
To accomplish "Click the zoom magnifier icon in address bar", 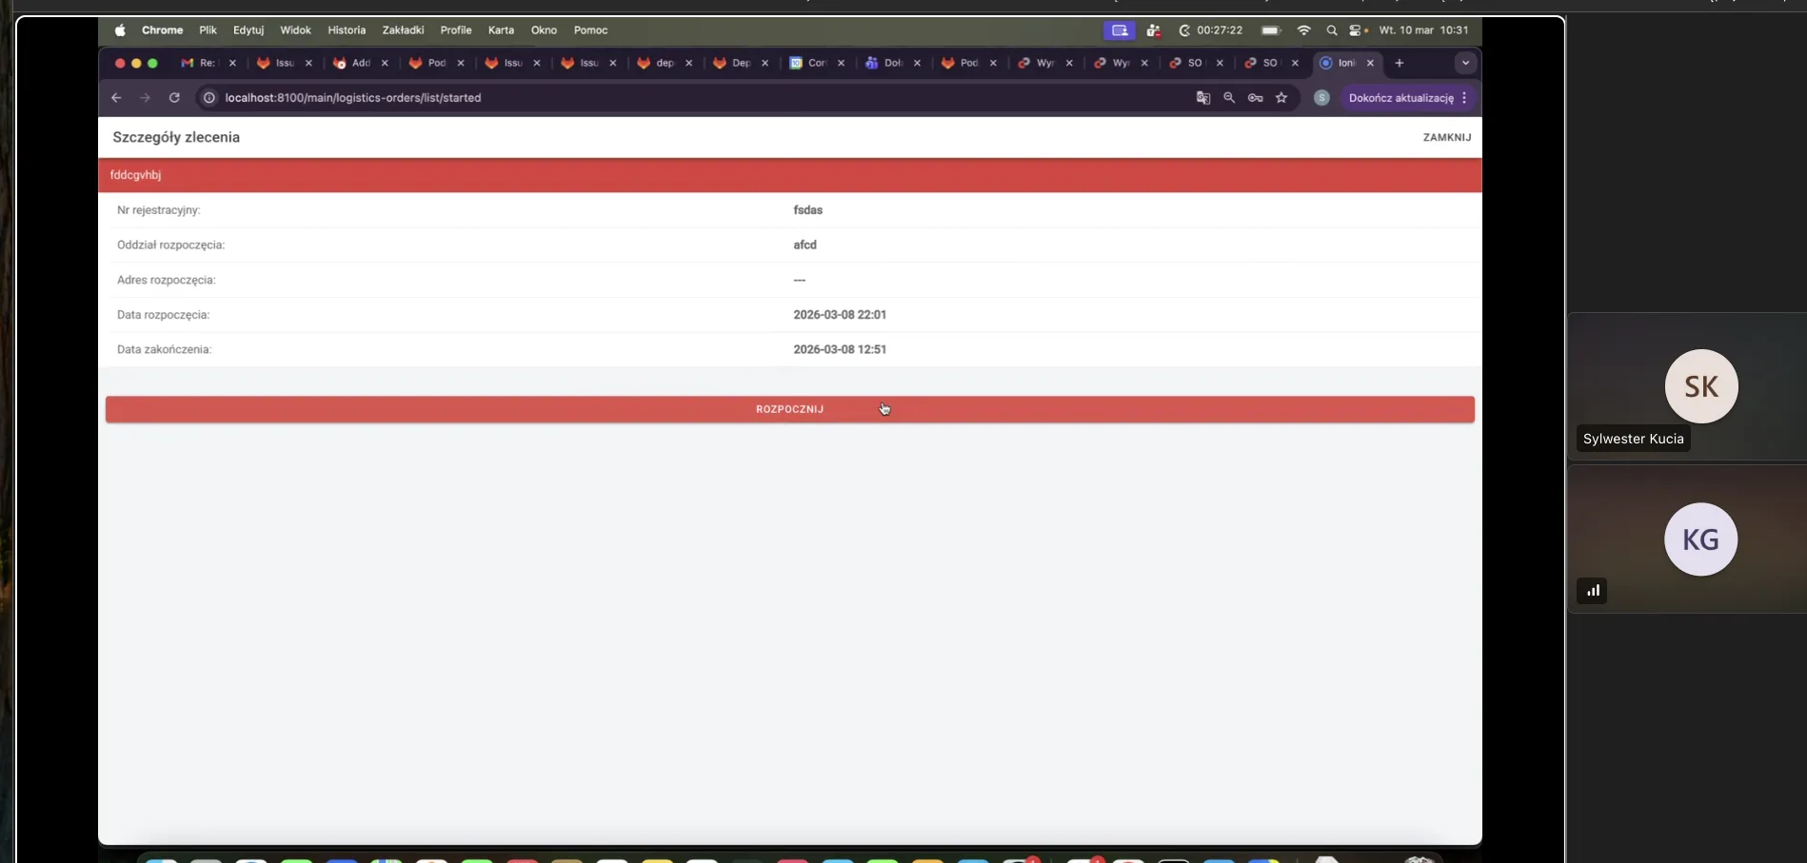I will point(1229,98).
